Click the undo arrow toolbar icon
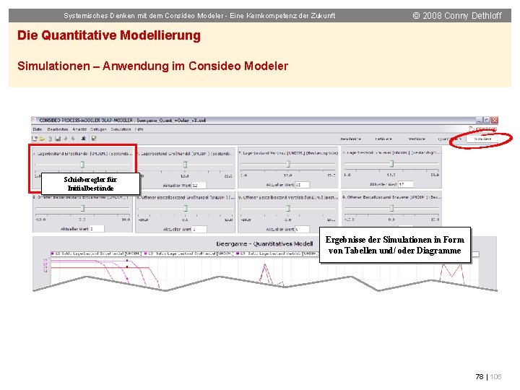 66,139
